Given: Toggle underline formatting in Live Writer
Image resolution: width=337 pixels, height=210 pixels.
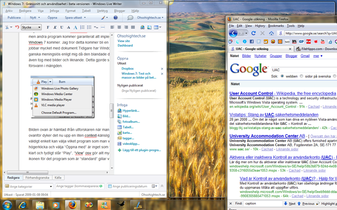Looking at the screenshot, I should click(62, 27).
